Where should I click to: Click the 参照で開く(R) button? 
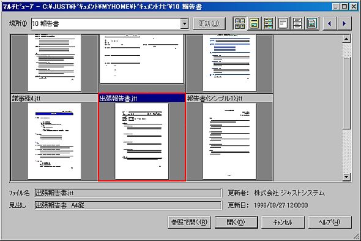pos(189,222)
